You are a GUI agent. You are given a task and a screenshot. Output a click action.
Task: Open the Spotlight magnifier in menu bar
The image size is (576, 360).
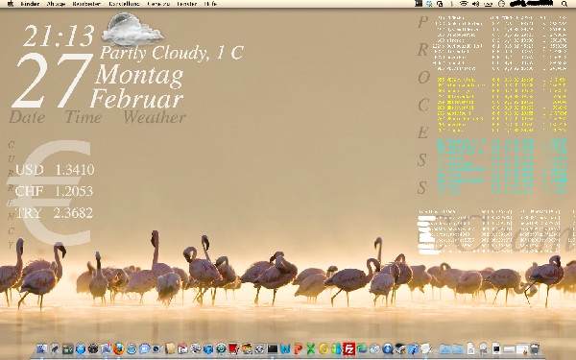(564, 4)
